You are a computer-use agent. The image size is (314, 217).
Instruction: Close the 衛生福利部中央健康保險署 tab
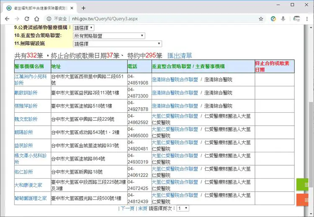(x=72, y=8)
